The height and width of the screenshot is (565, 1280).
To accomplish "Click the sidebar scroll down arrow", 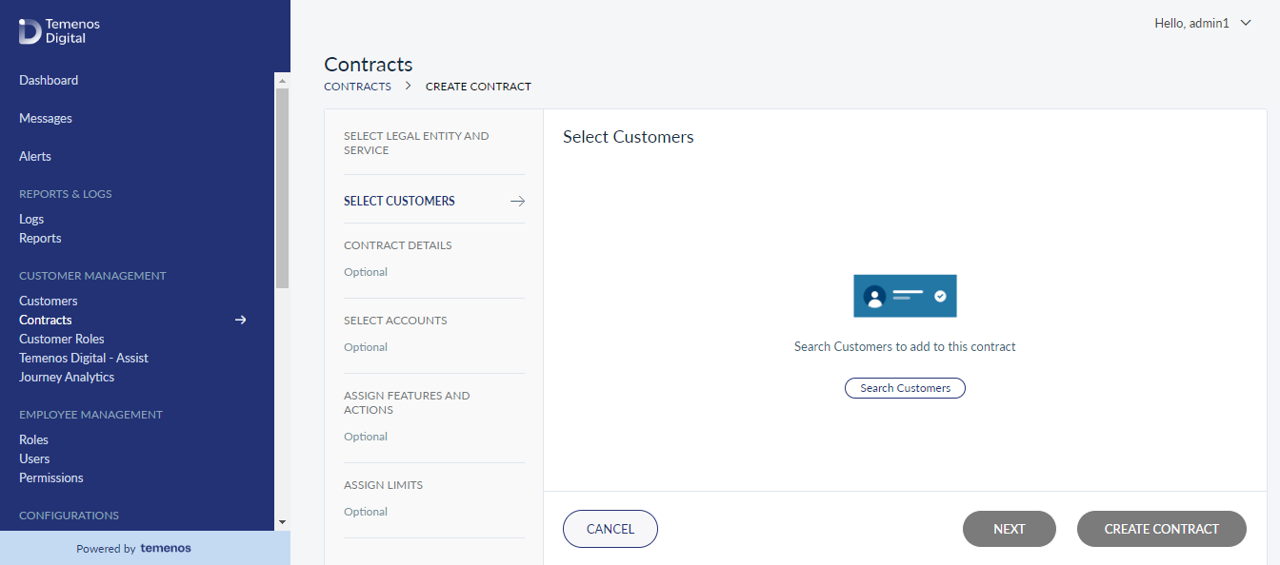I will [x=282, y=522].
